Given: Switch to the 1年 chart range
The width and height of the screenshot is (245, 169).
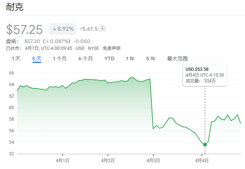Looking at the screenshot, I should click(130, 58).
